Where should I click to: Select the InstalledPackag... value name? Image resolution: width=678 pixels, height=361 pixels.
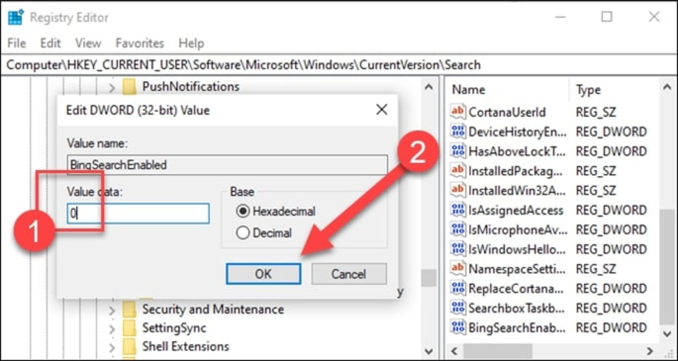point(516,171)
